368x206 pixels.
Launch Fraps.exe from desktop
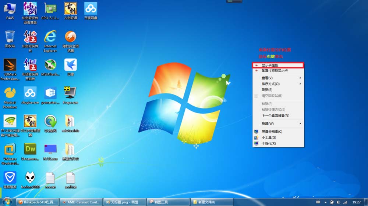coord(70,95)
